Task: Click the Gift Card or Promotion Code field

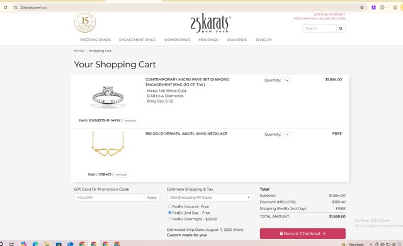Action: coord(109,198)
